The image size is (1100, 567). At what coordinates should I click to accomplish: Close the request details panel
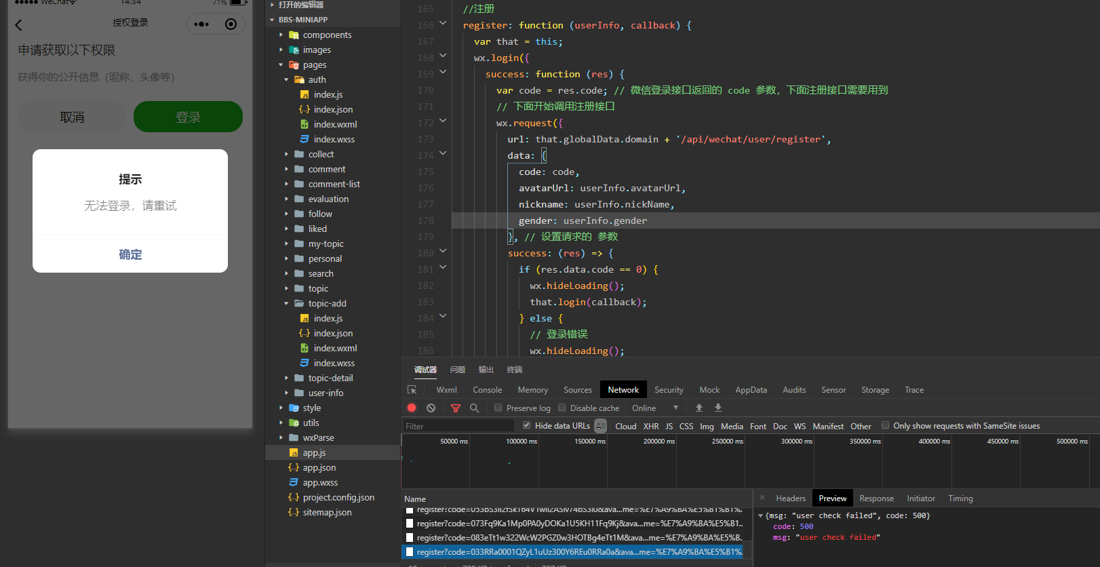pyautogui.click(x=762, y=498)
